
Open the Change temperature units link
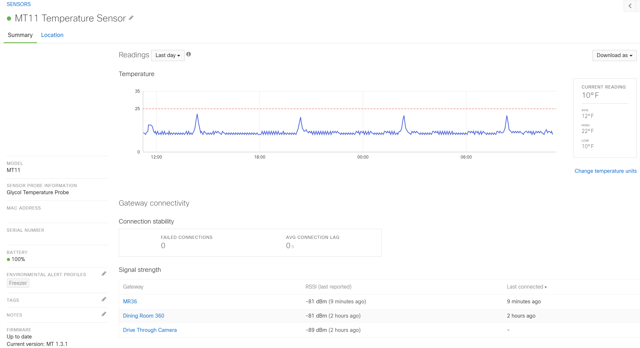point(605,171)
